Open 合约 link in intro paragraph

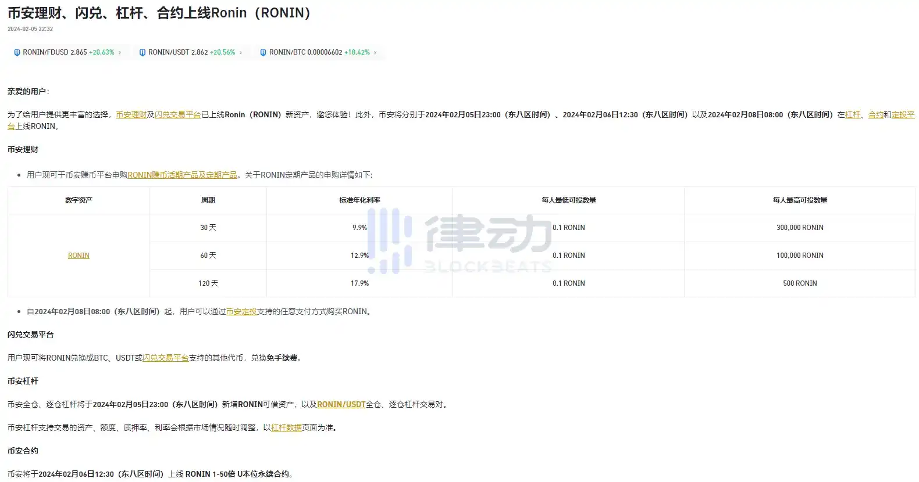[876, 115]
